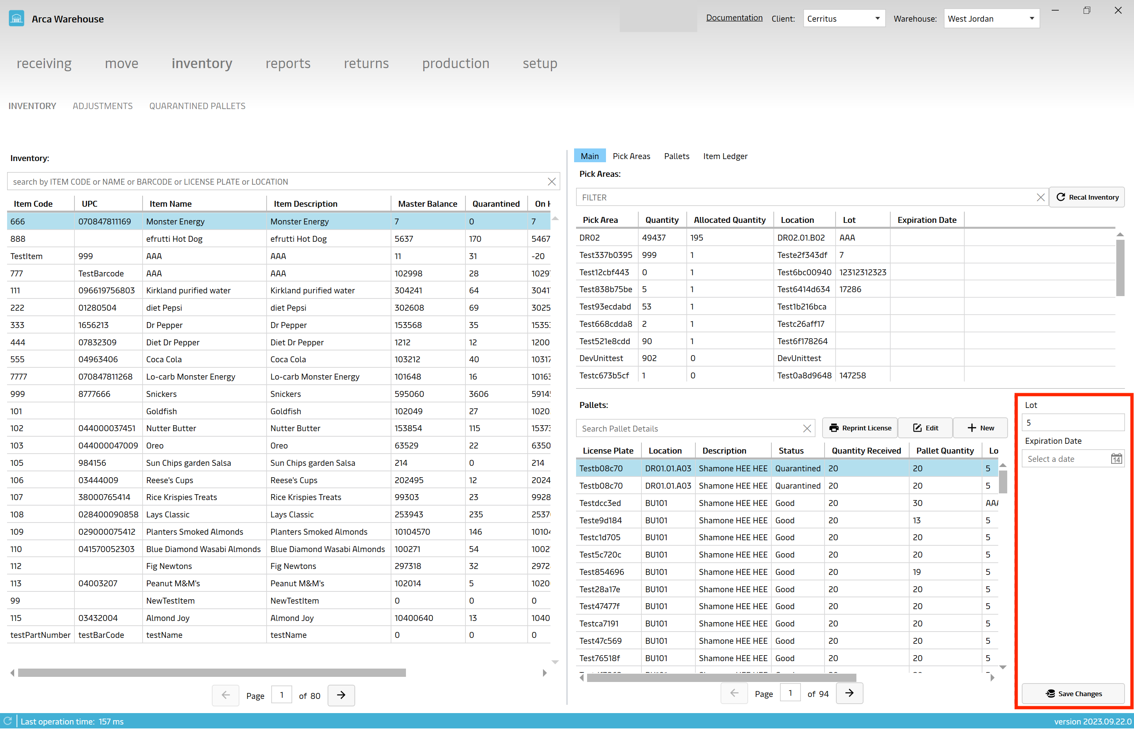Switch to the Pallets tab

coord(676,156)
